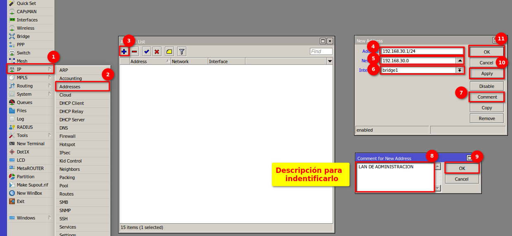Click the yellow comment note icon
512x236 pixels.
click(x=169, y=52)
